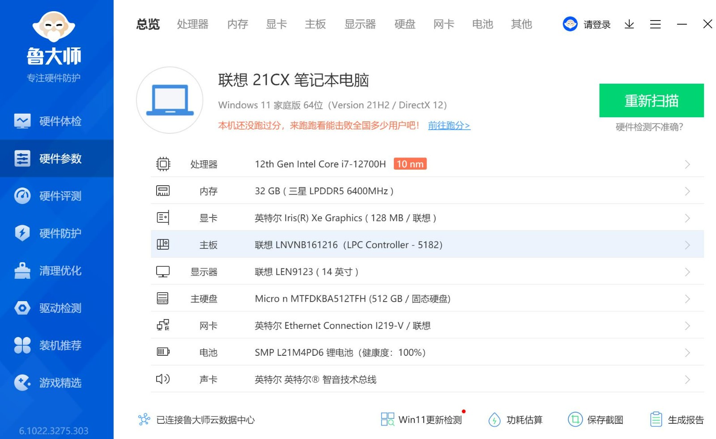
Task: Switch to the 显示器 tab
Action: (x=360, y=24)
